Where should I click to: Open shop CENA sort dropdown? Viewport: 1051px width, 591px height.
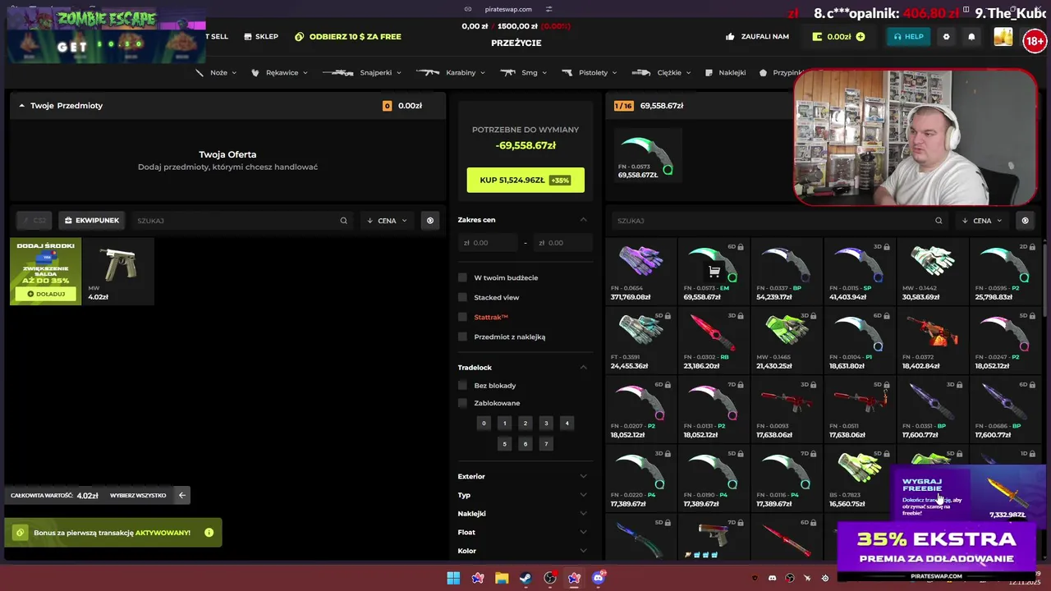[982, 221]
